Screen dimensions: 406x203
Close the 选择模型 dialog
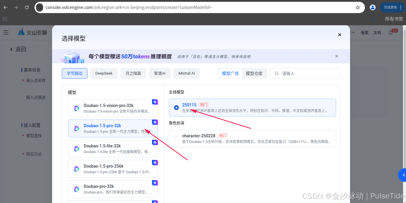(x=340, y=35)
